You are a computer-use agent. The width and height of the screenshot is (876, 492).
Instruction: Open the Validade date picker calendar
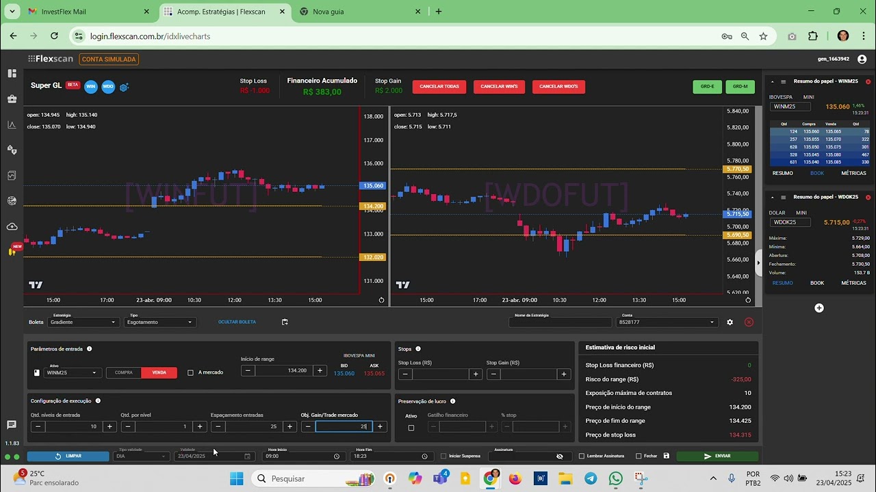click(x=247, y=456)
